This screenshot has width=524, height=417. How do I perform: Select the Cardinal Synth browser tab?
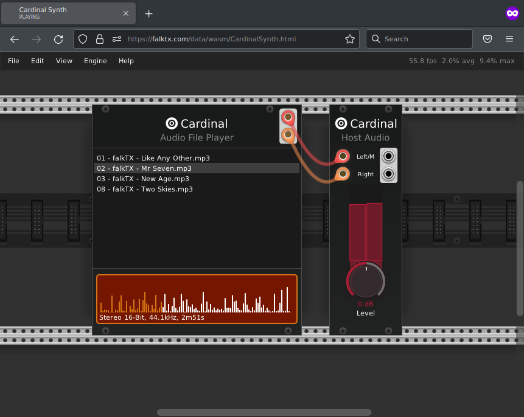point(69,13)
